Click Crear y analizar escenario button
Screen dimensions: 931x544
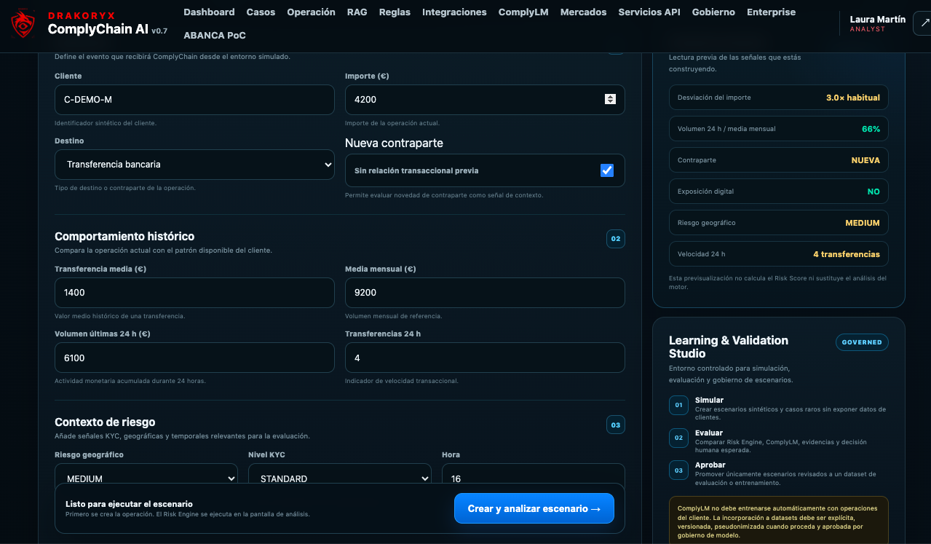coord(534,508)
